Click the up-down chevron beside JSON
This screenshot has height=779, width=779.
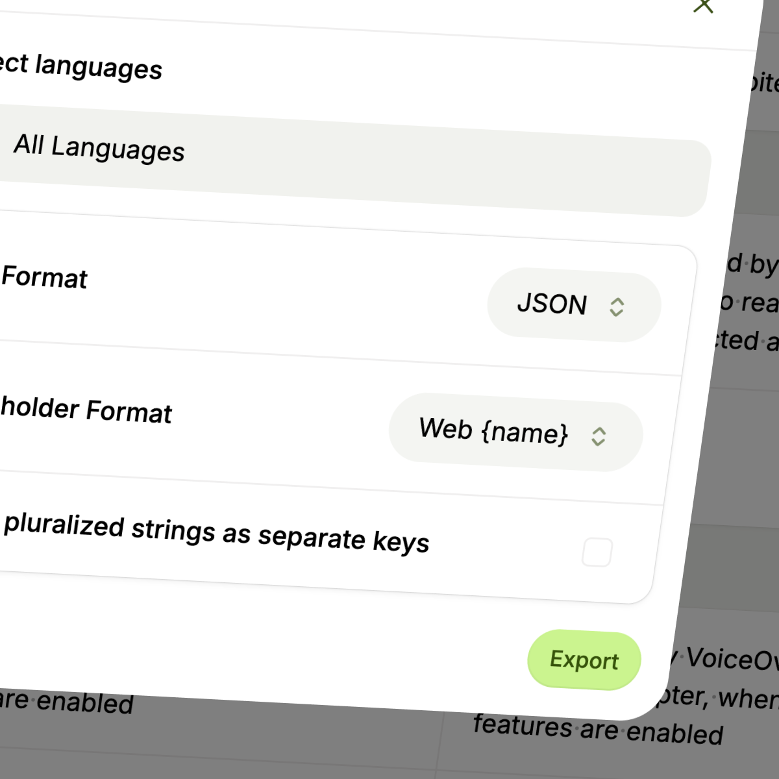(617, 307)
